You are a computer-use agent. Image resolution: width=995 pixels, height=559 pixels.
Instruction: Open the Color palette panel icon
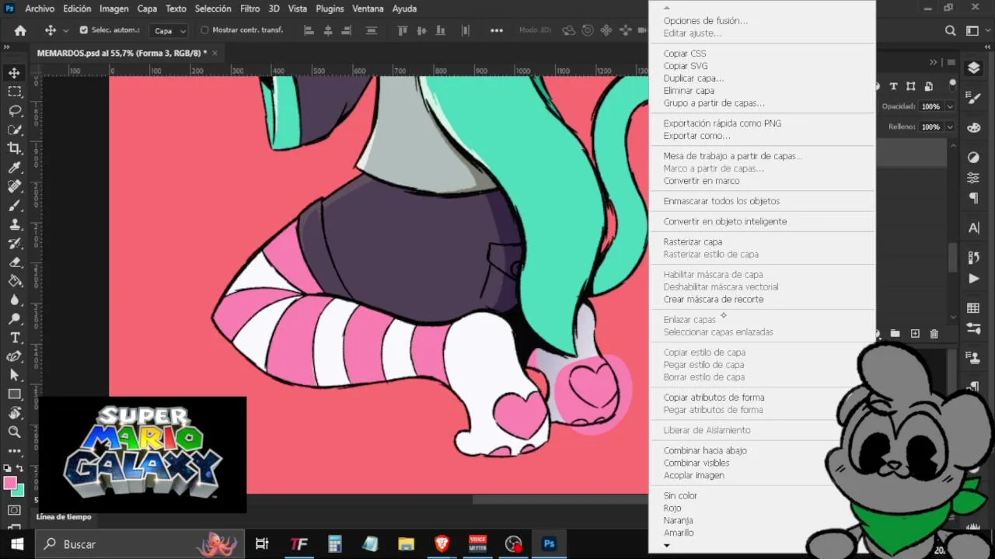tap(973, 127)
